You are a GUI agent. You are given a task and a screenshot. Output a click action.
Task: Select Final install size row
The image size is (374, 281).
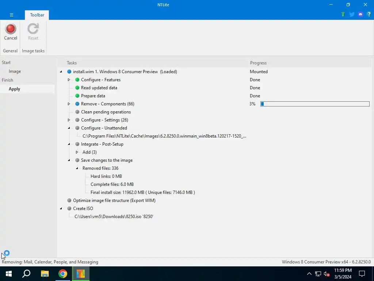(x=143, y=192)
